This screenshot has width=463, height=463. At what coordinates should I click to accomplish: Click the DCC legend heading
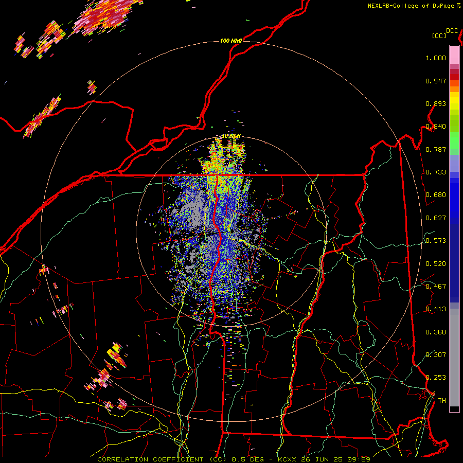pos(452,31)
